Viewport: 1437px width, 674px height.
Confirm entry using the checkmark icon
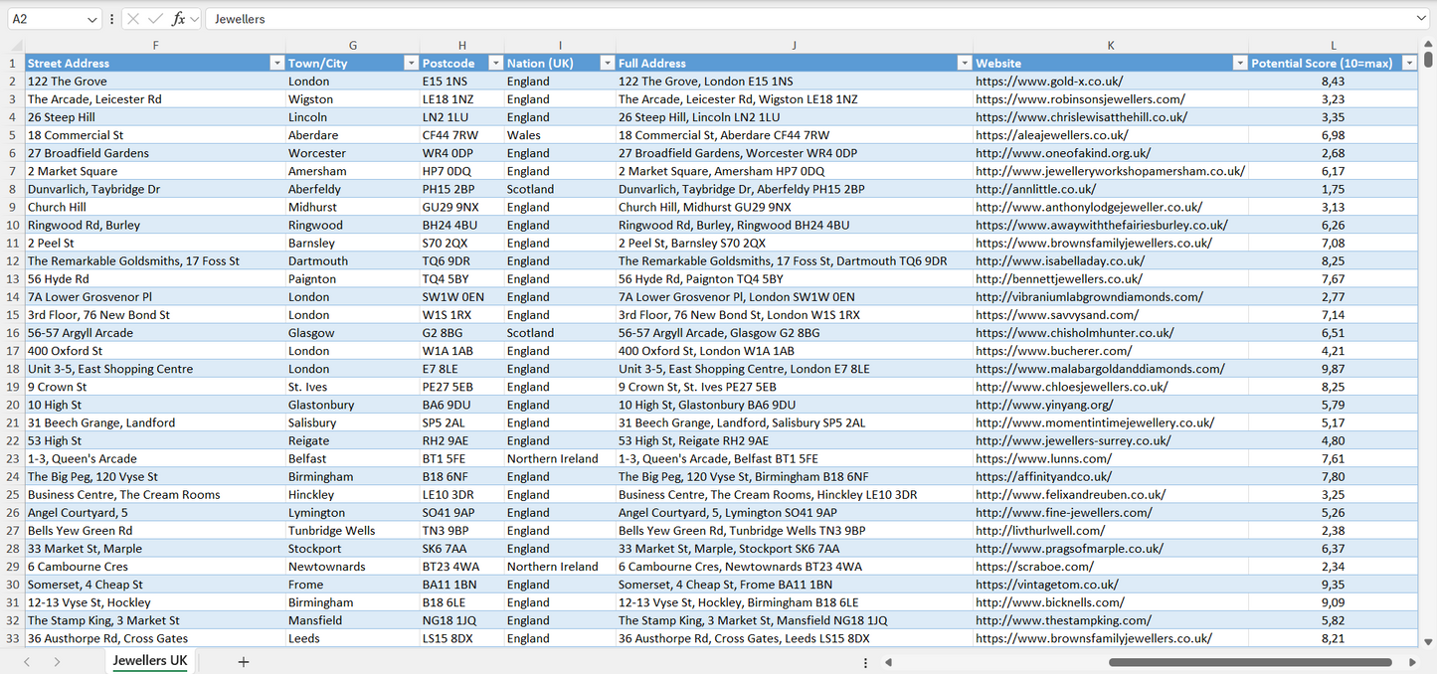click(x=155, y=18)
